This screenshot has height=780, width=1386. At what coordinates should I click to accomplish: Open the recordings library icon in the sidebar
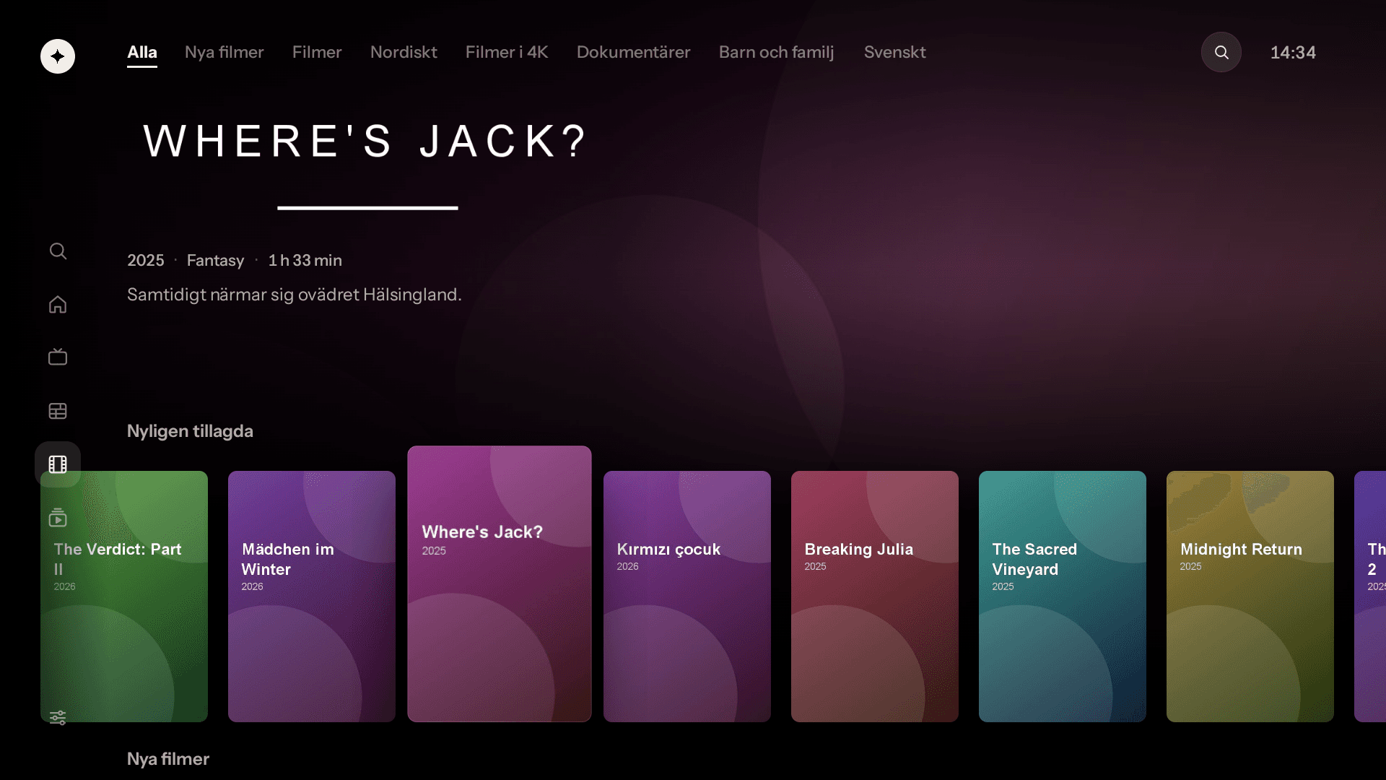point(58,518)
